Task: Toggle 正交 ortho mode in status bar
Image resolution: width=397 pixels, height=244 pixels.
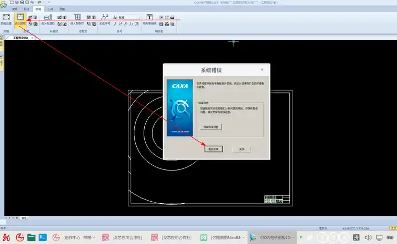Action: tap(393, 228)
